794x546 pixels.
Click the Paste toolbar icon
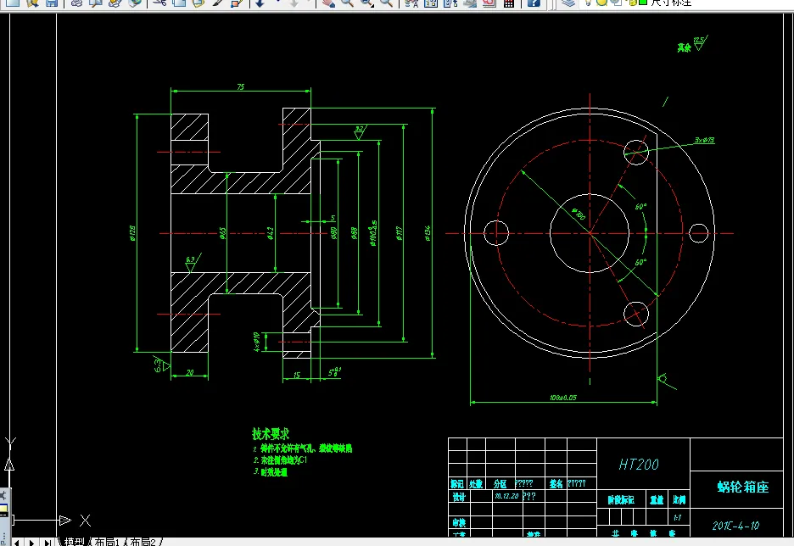point(198,3)
